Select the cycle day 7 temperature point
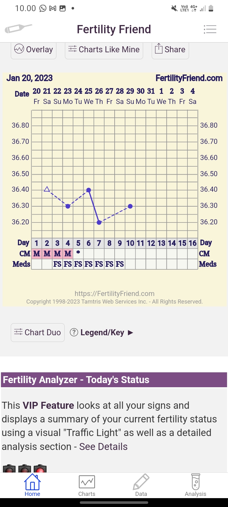 (x=99, y=222)
